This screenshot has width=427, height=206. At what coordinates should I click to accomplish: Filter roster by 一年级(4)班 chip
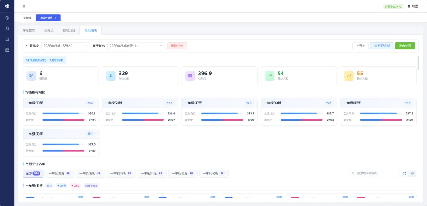pyautogui.click(x=151, y=174)
